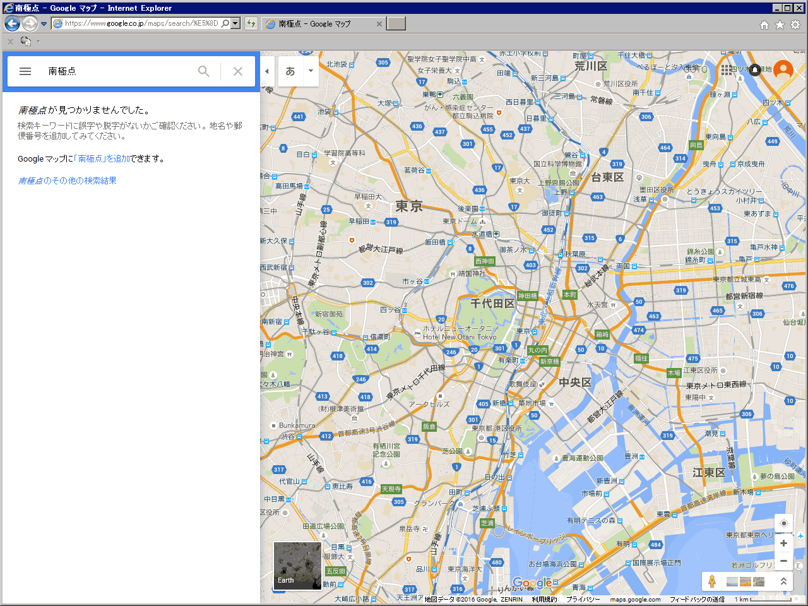Go back with the IE back button
Screen dimensions: 808x606
(12, 23)
